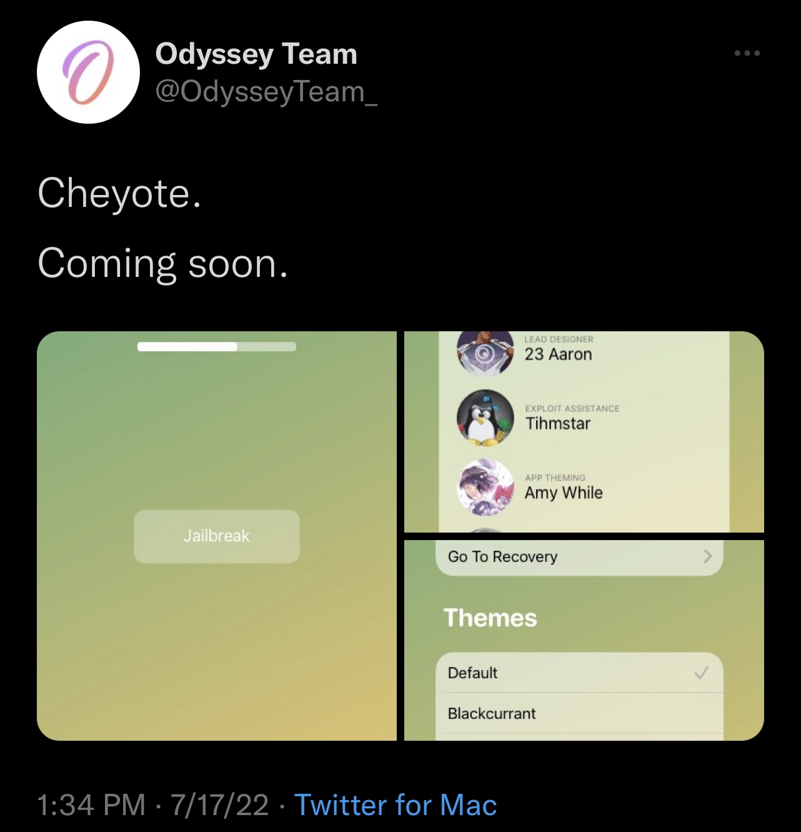The image size is (801, 832).
Task: Open the top-right credits image
Action: tap(584, 432)
